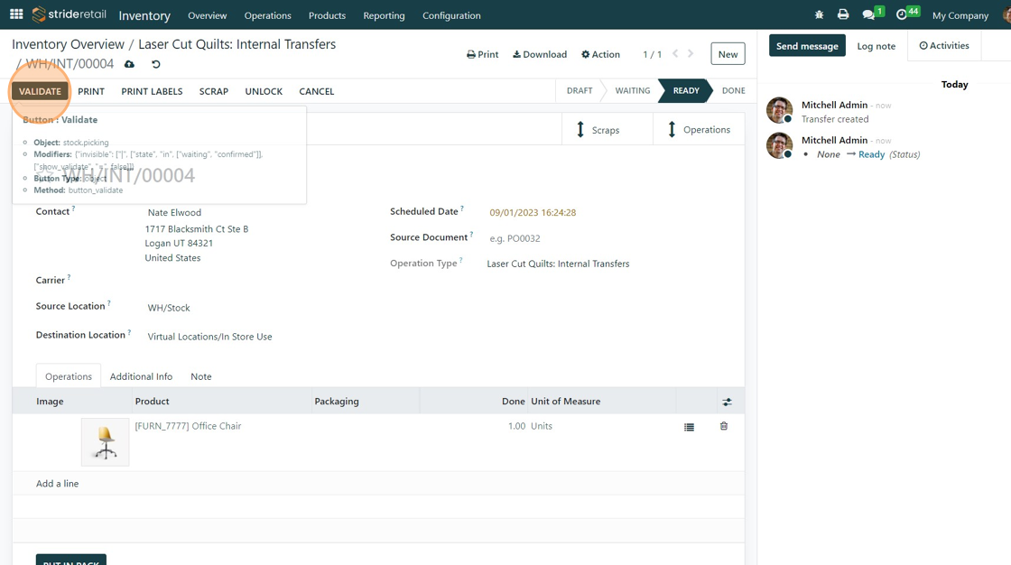The image size is (1011, 565).
Task: Click the 1.00 done quantity cell
Action: point(516,426)
